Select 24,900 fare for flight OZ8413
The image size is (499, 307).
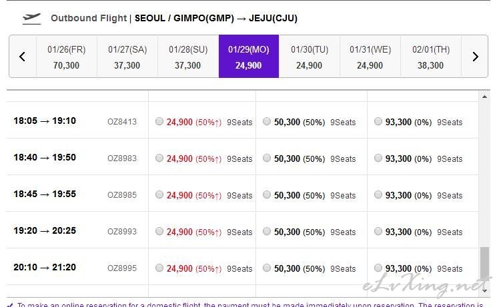[x=159, y=122]
